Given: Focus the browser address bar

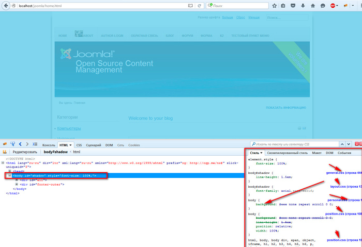Looking at the screenshot, I should [101, 6].
